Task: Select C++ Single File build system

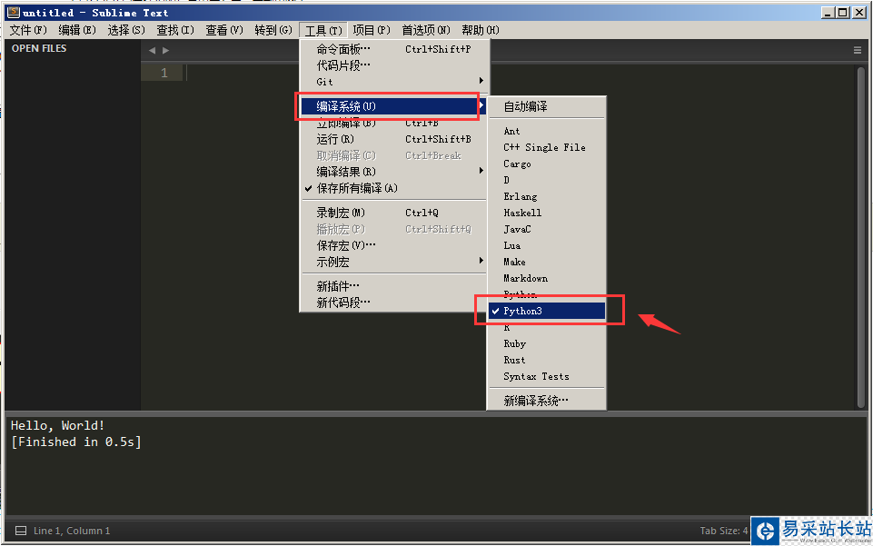Action: tap(547, 147)
